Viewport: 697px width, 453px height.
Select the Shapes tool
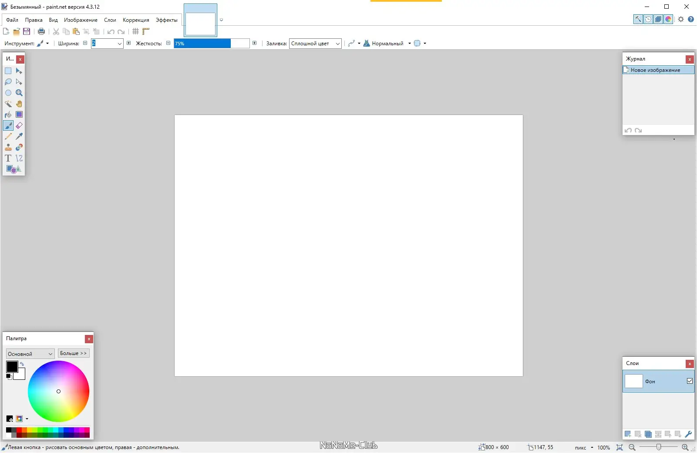click(x=13, y=169)
